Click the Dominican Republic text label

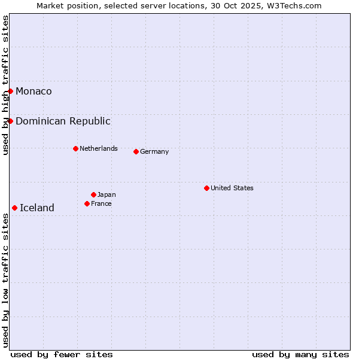[x=63, y=121]
